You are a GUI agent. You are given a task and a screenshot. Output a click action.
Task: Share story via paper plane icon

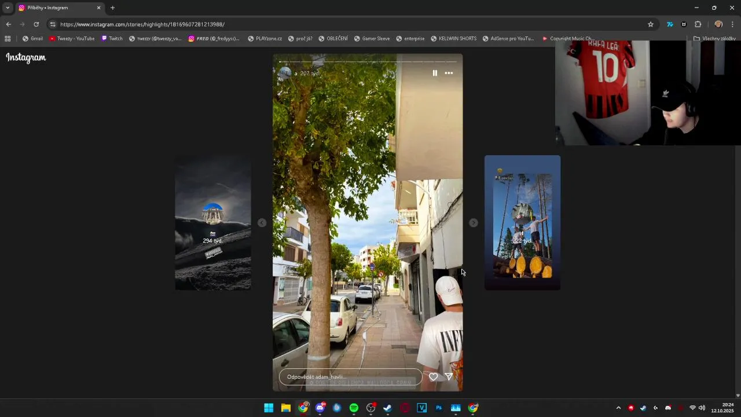[449, 377]
